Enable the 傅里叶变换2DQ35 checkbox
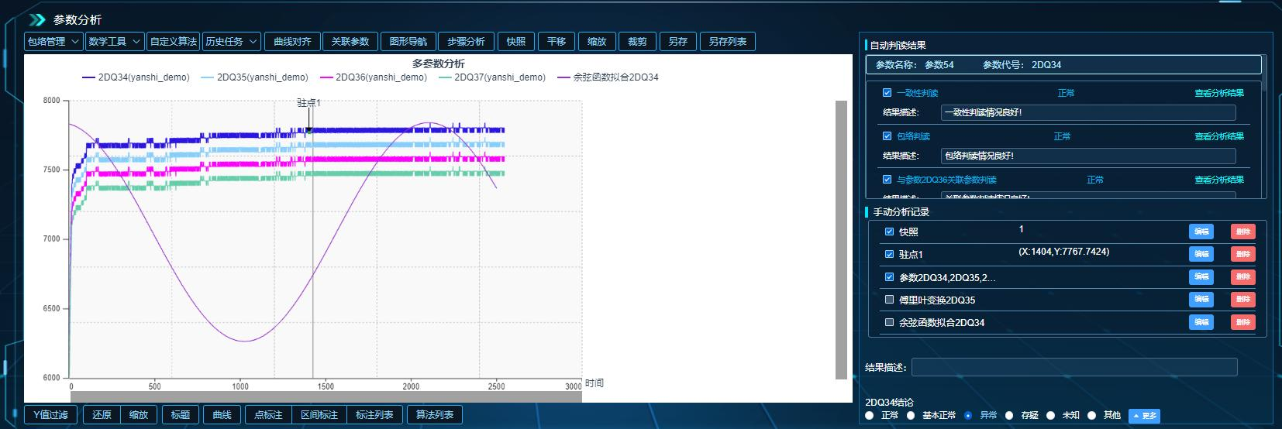 click(x=889, y=300)
